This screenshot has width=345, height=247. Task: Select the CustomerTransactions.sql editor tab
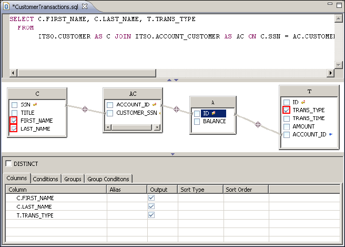point(45,7)
